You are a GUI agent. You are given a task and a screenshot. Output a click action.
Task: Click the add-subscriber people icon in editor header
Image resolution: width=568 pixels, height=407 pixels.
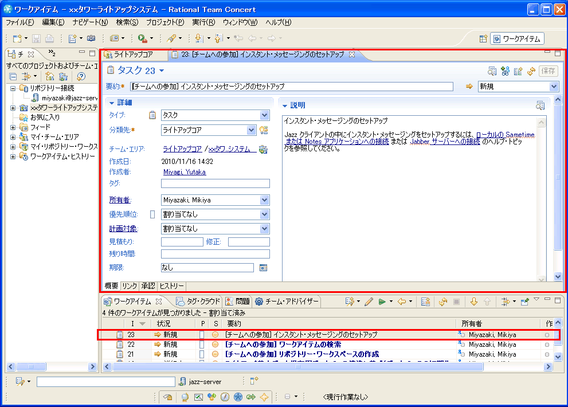point(506,71)
